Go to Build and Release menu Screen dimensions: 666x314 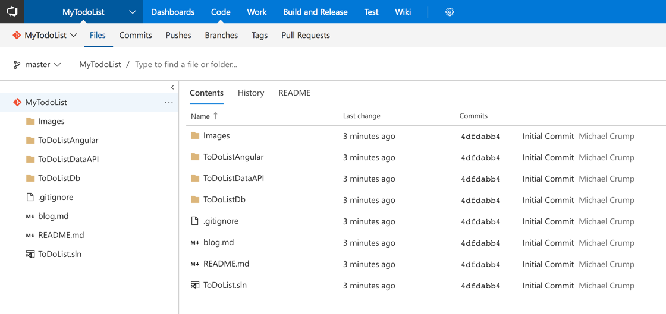tap(315, 12)
